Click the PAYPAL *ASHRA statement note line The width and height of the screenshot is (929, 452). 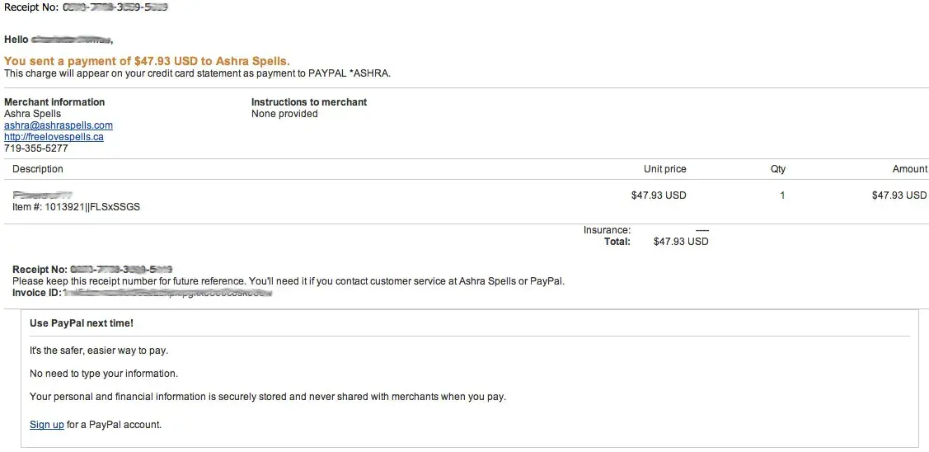pos(197,73)
